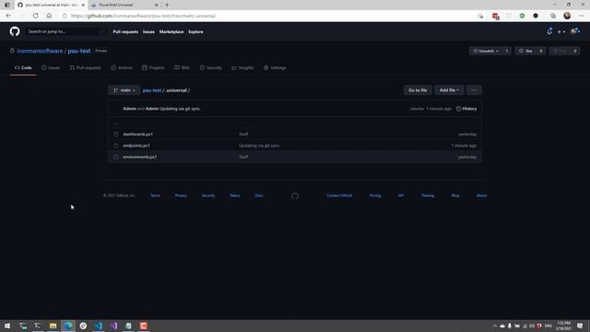Expand the Add file dropdown
This screenshot has width=590, height=332.
[449, 90]
